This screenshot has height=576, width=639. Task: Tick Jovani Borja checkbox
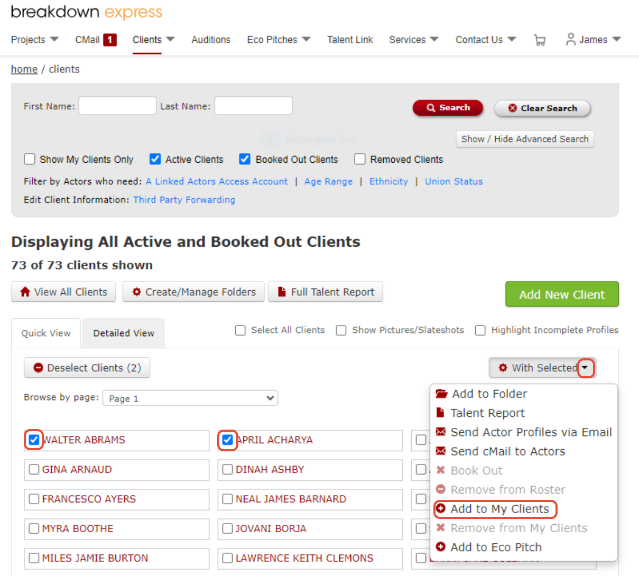click(228, 528)
